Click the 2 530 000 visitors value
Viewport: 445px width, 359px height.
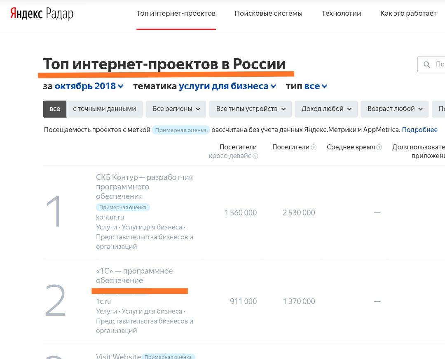(x=299, y=213)
